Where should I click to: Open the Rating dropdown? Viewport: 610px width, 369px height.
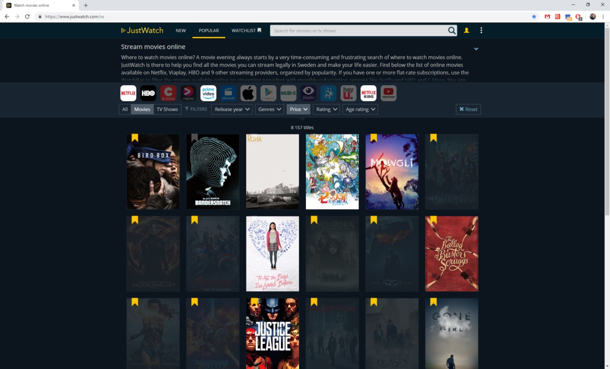point(326,109)
